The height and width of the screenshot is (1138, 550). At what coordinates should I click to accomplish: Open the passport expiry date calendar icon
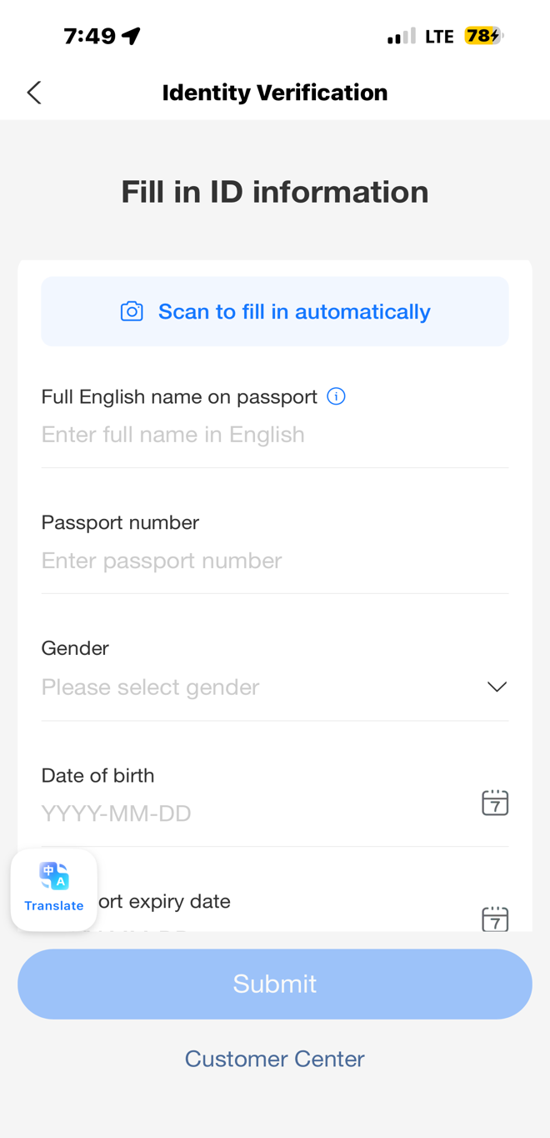coord(495,919)
